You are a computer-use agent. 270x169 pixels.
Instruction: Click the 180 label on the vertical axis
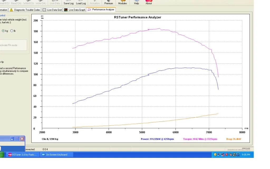(36, 31)
